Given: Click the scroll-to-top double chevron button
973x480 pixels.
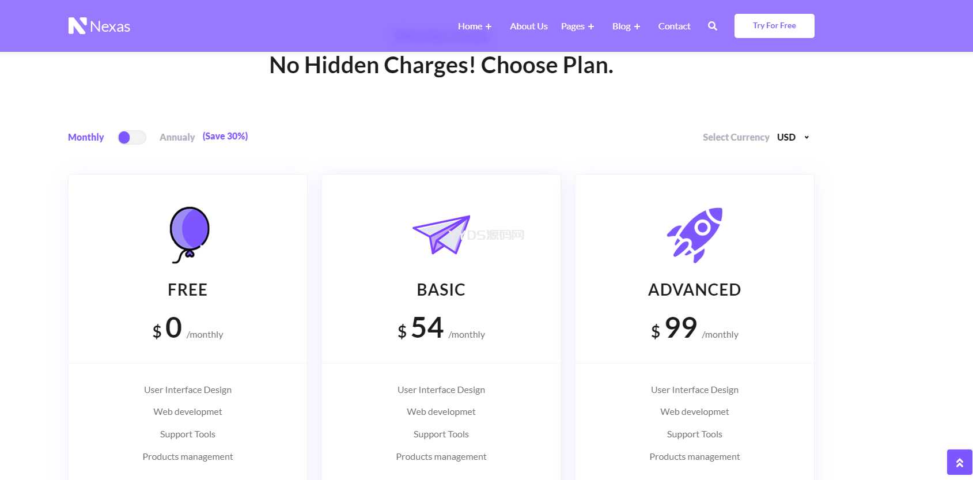Looking at the screenshot, I should point(959,462).
